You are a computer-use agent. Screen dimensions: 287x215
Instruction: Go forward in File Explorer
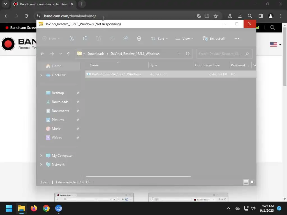pos(52,54)
